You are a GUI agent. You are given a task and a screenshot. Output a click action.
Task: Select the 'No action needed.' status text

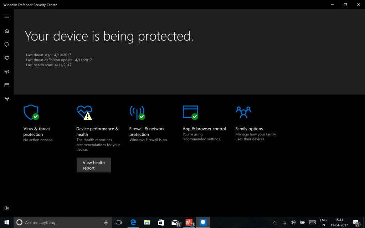tap(38, 140)
